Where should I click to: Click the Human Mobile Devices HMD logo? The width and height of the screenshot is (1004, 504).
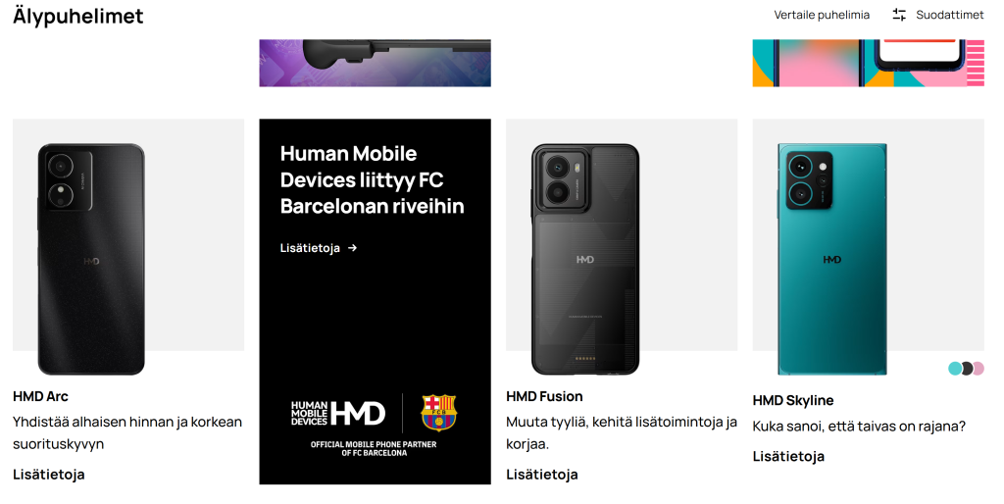tap(338, 413)
